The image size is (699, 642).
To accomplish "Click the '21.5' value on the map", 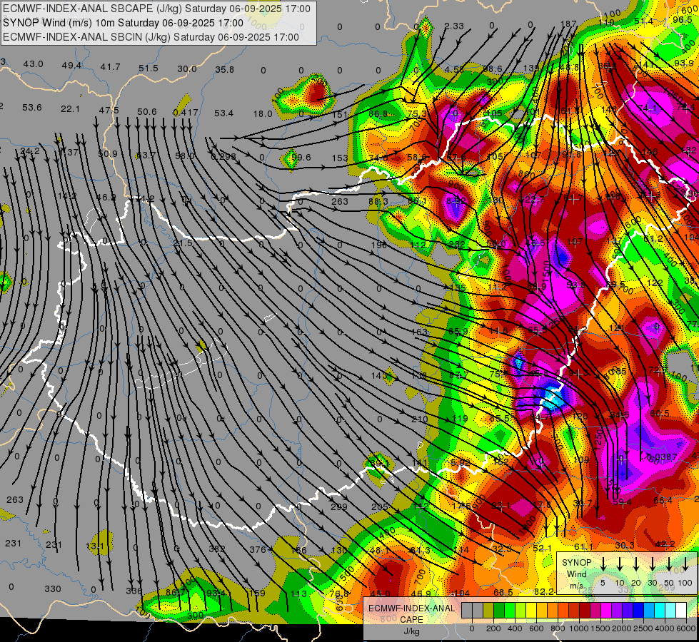I will pyautogui.click(x=183, y=243).
